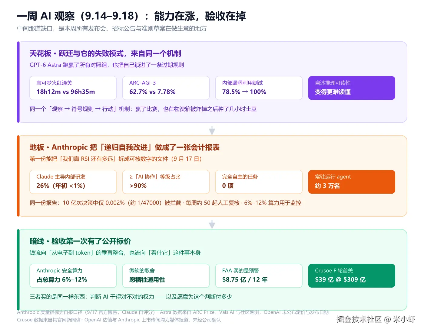Click the text '变得更难读懂'
This screenshot has width=424, height=332.
(x=333, y=92)
